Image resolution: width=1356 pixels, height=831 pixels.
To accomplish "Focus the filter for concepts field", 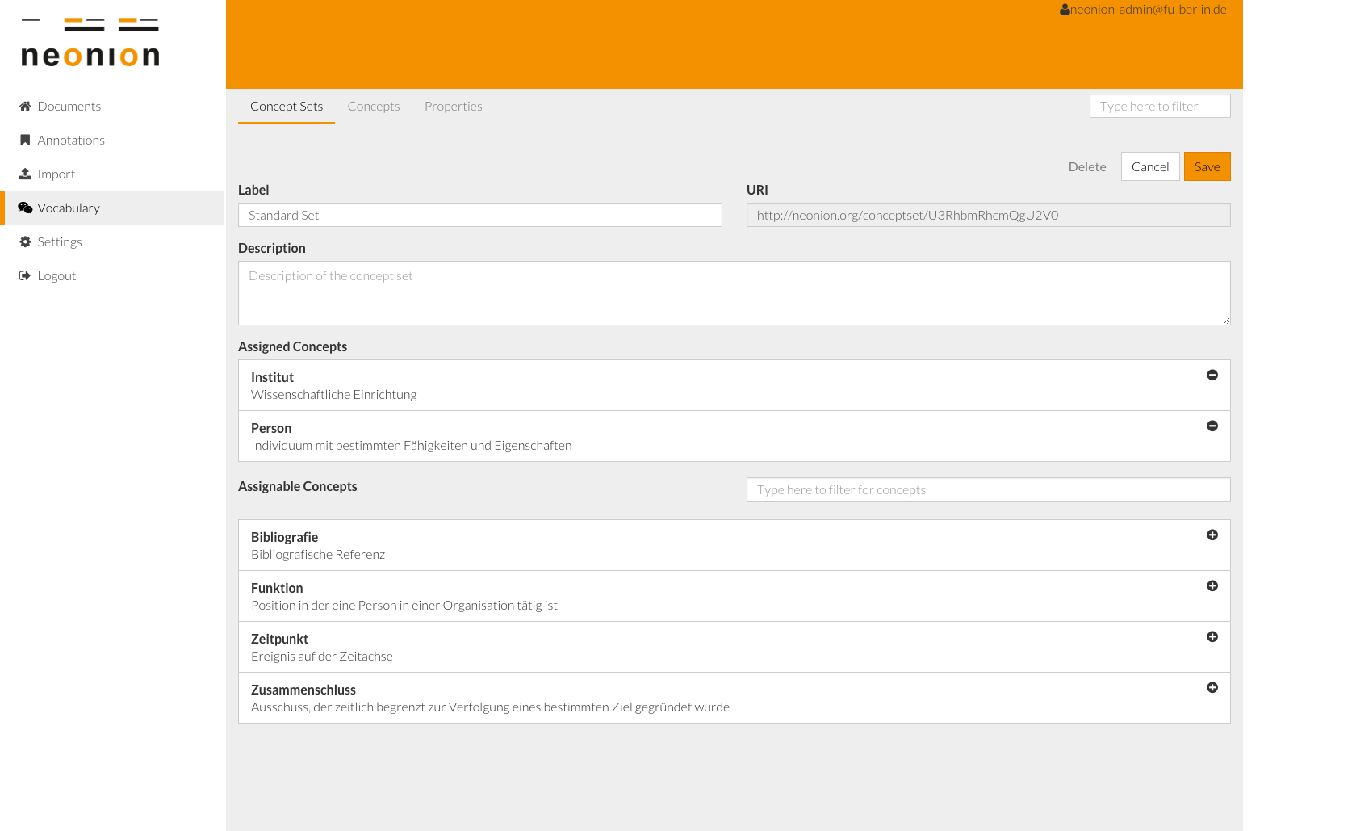I will coord(989,489).
